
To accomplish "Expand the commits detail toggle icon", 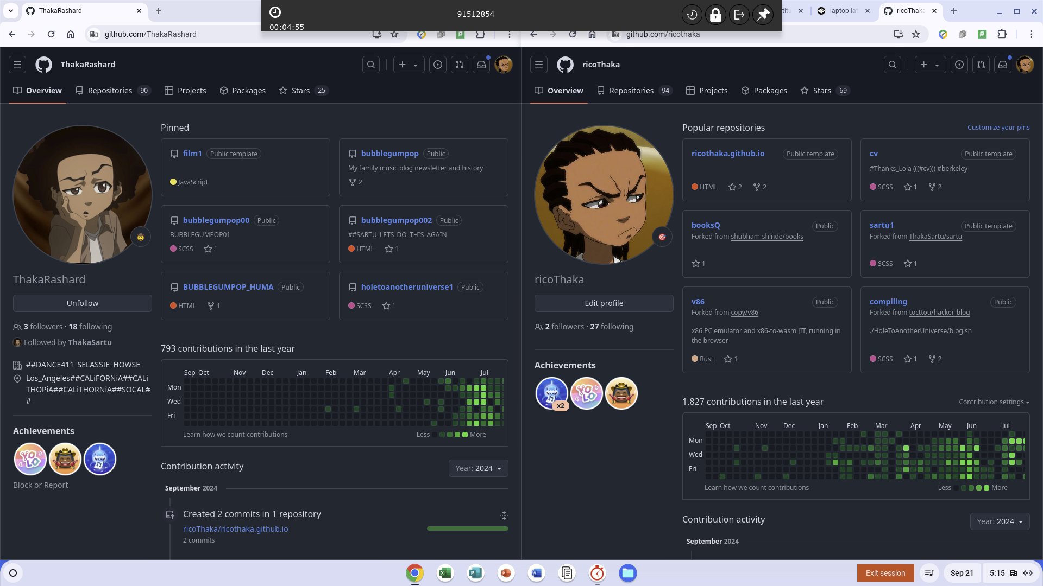I will [x=504, y=515].
